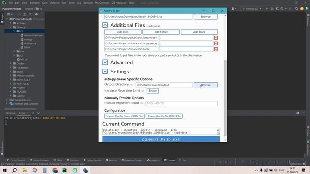This screenshot has height=174, width=310.
Task: Click PyCharm user account icon in toolbar
Action: (233, 9)
